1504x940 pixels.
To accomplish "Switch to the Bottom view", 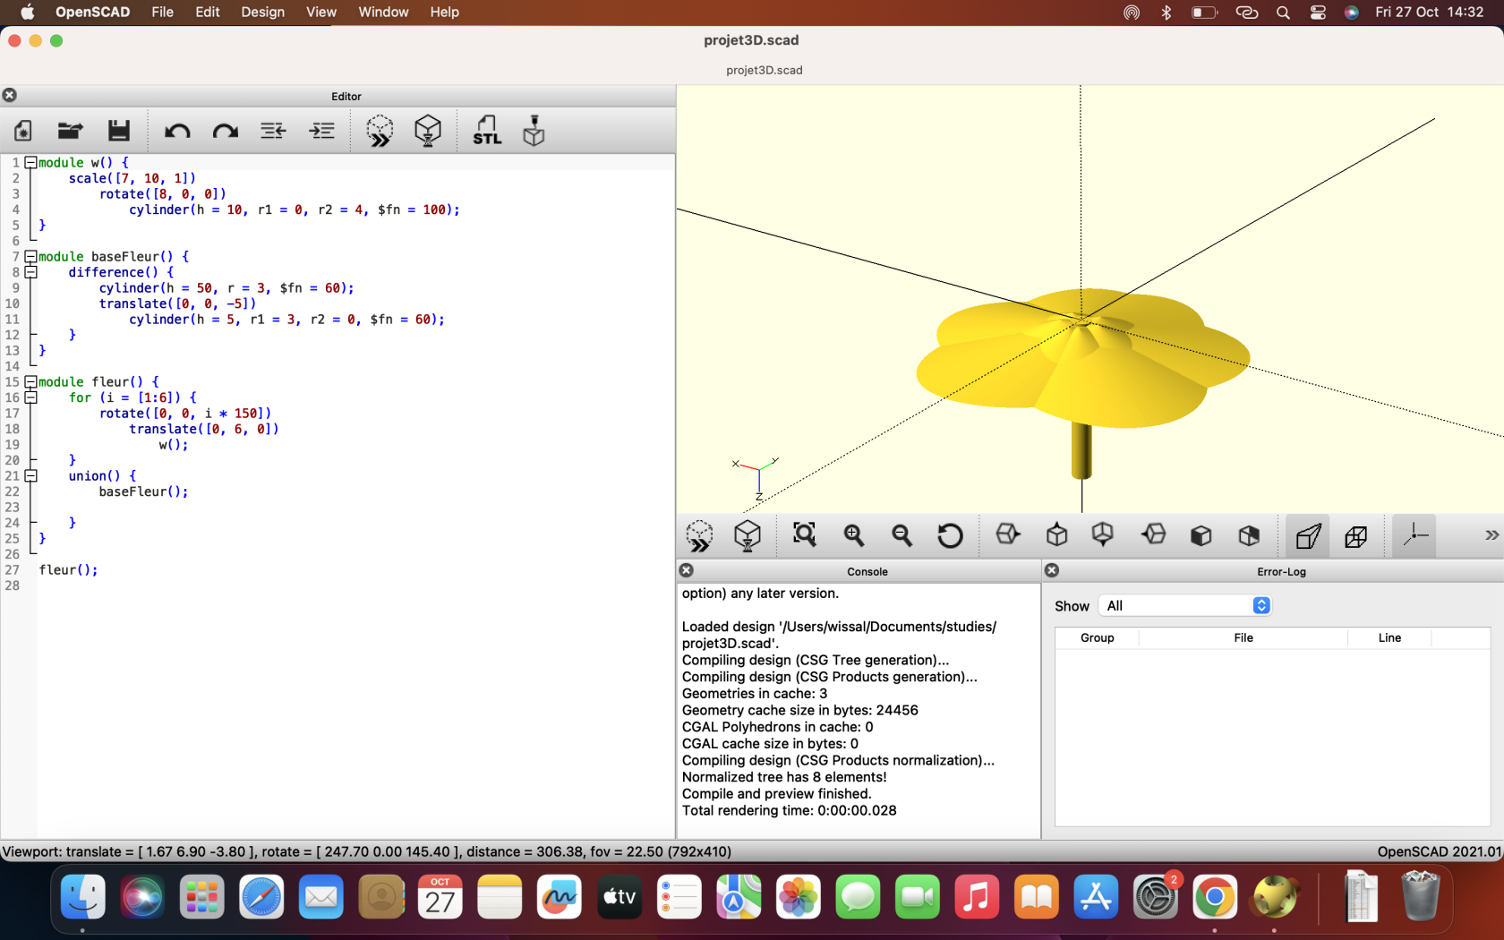I will pos(1103,535).
